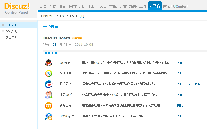
Task: Open the UCenter tab
Action: coord(180,6)
